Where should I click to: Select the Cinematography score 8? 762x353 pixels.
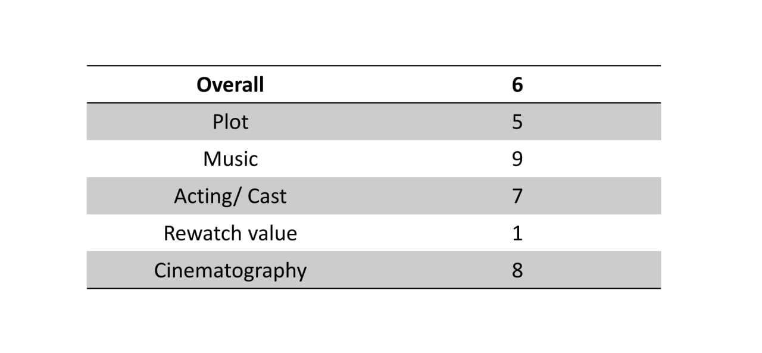pyautogui.click(x=517, y=270)
